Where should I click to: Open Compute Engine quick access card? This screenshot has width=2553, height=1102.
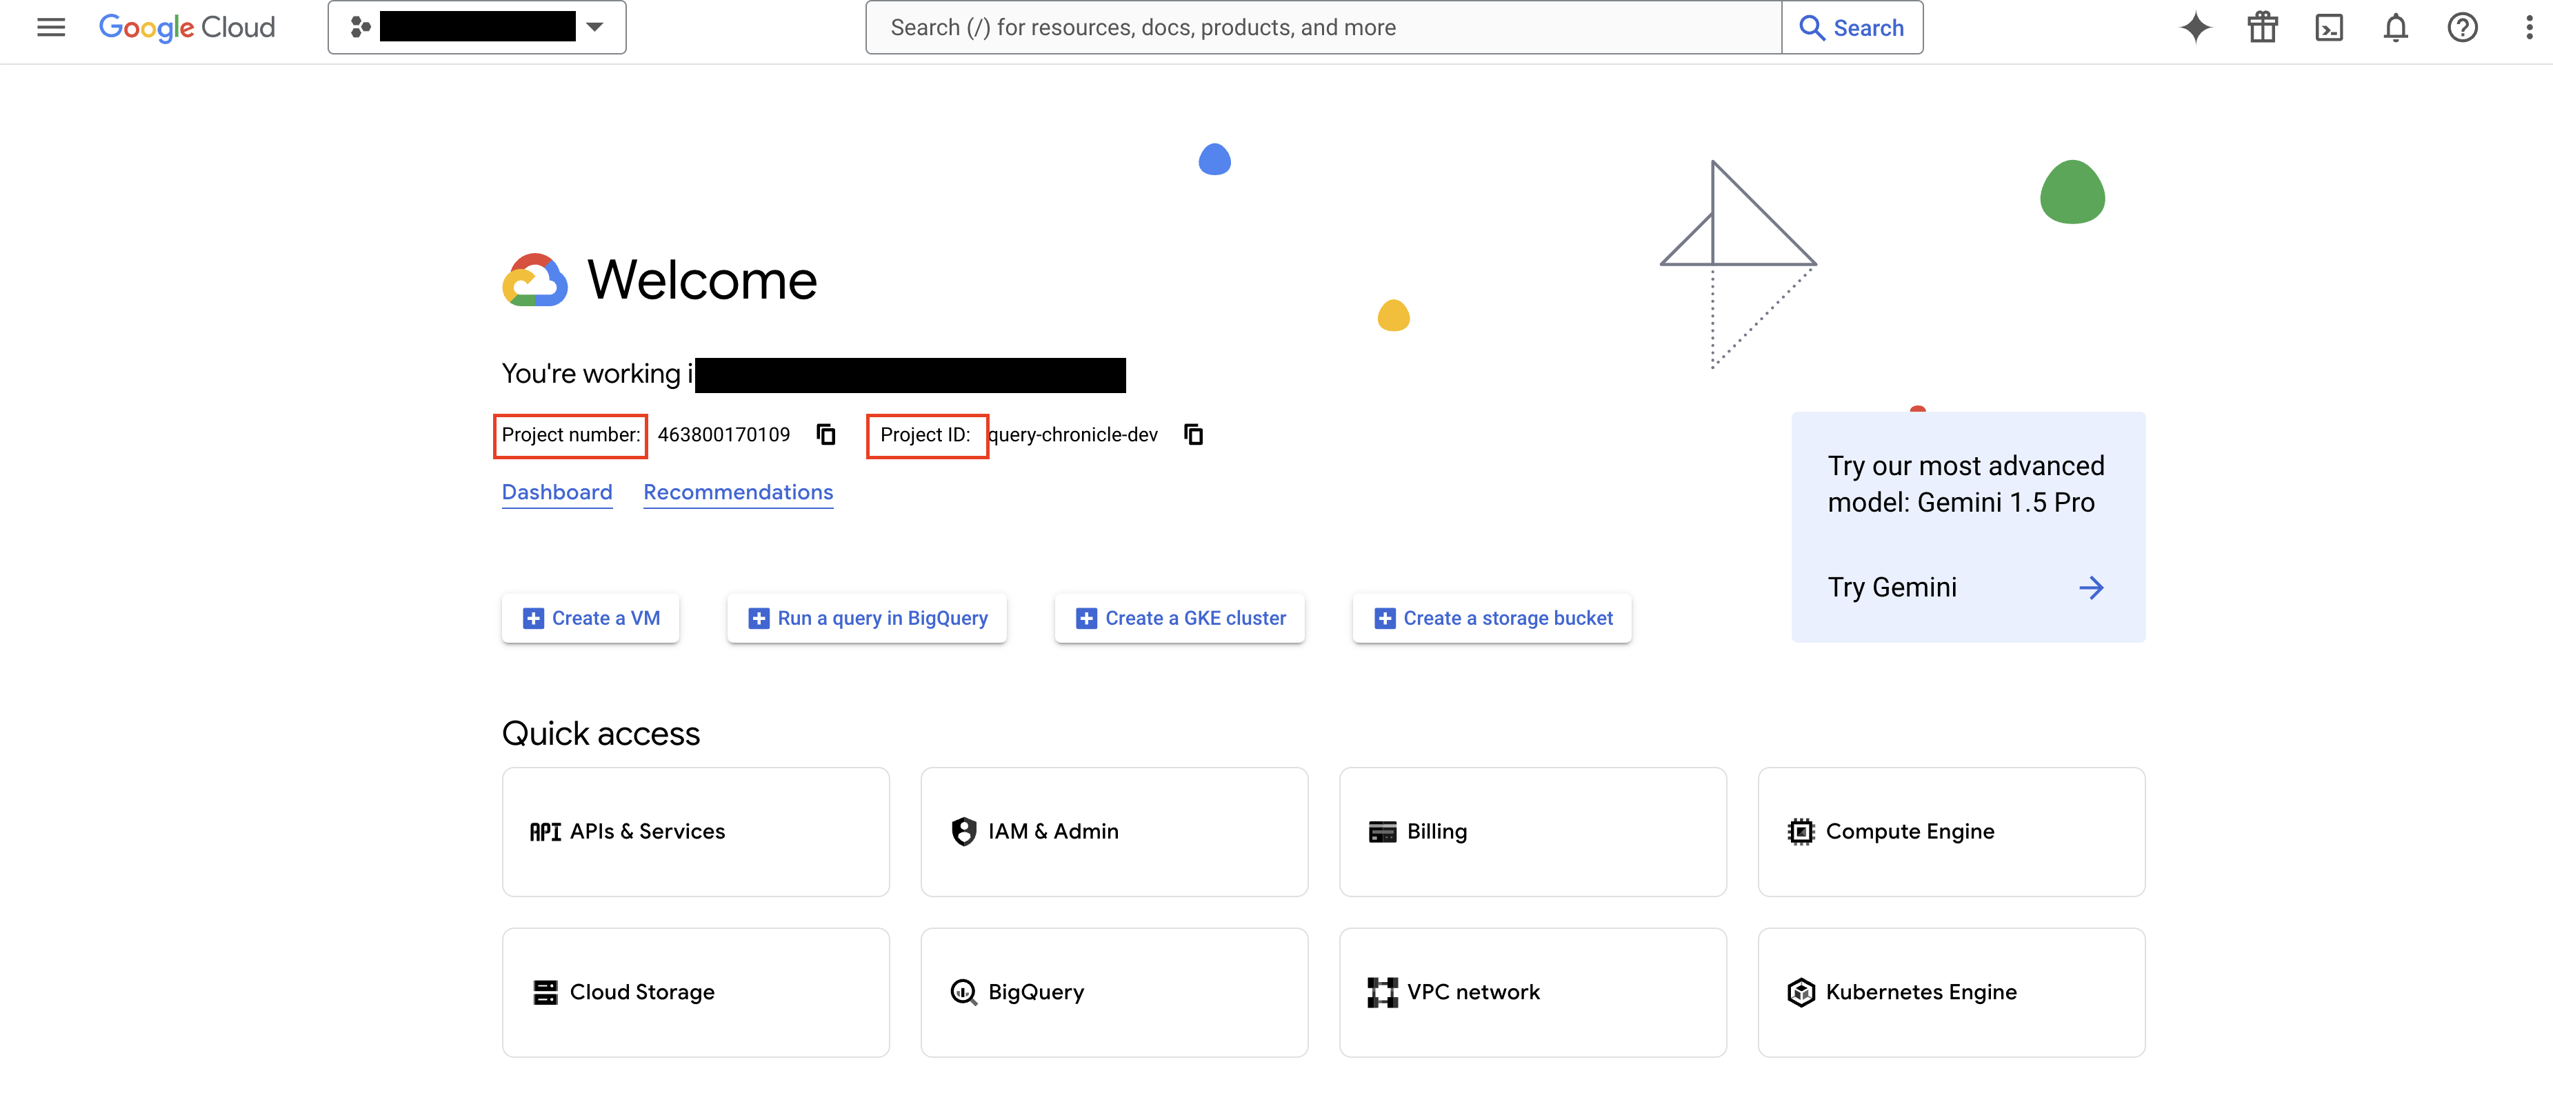coord(1952,832)
